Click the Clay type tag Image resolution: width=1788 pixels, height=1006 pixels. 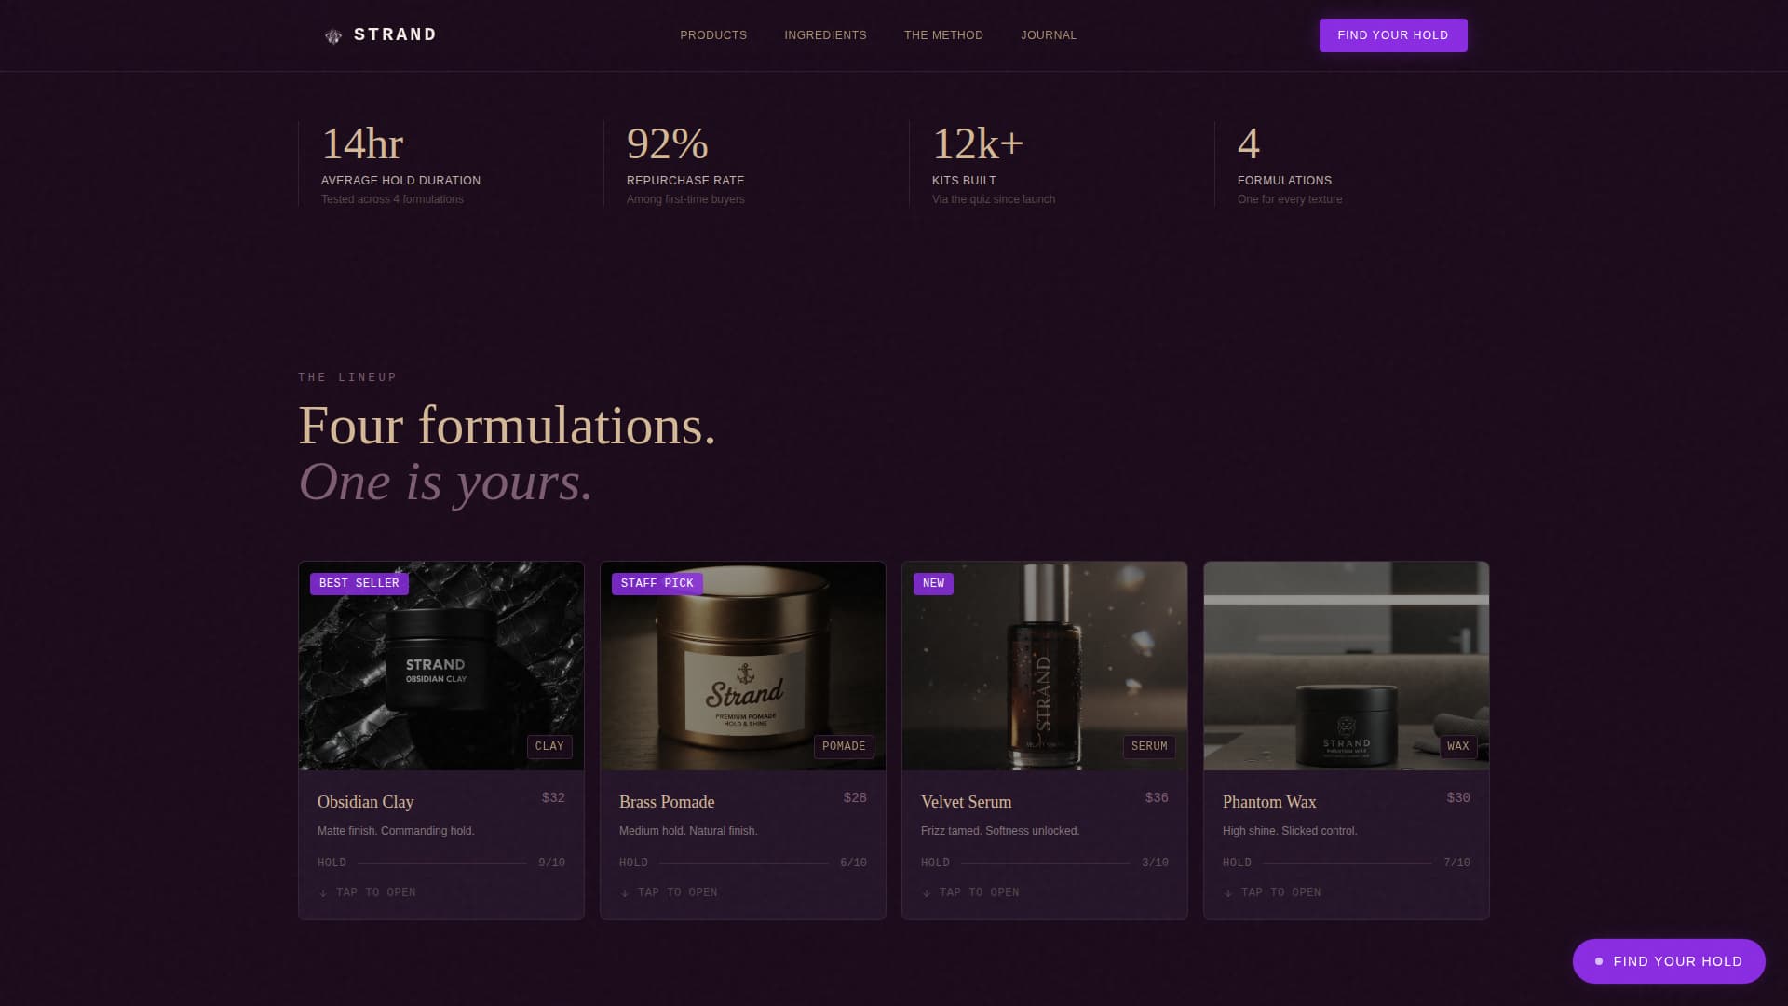click(x=549, y=746)
